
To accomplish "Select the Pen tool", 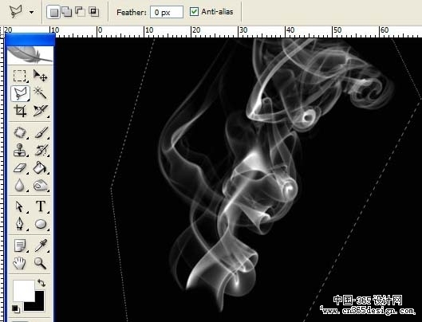I will [x=20, y=224].
